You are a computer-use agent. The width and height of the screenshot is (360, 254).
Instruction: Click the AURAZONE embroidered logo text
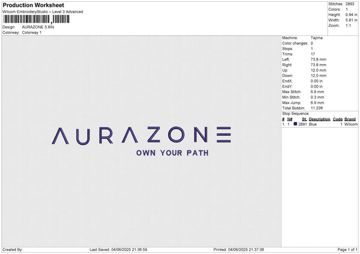click(142, 135)
